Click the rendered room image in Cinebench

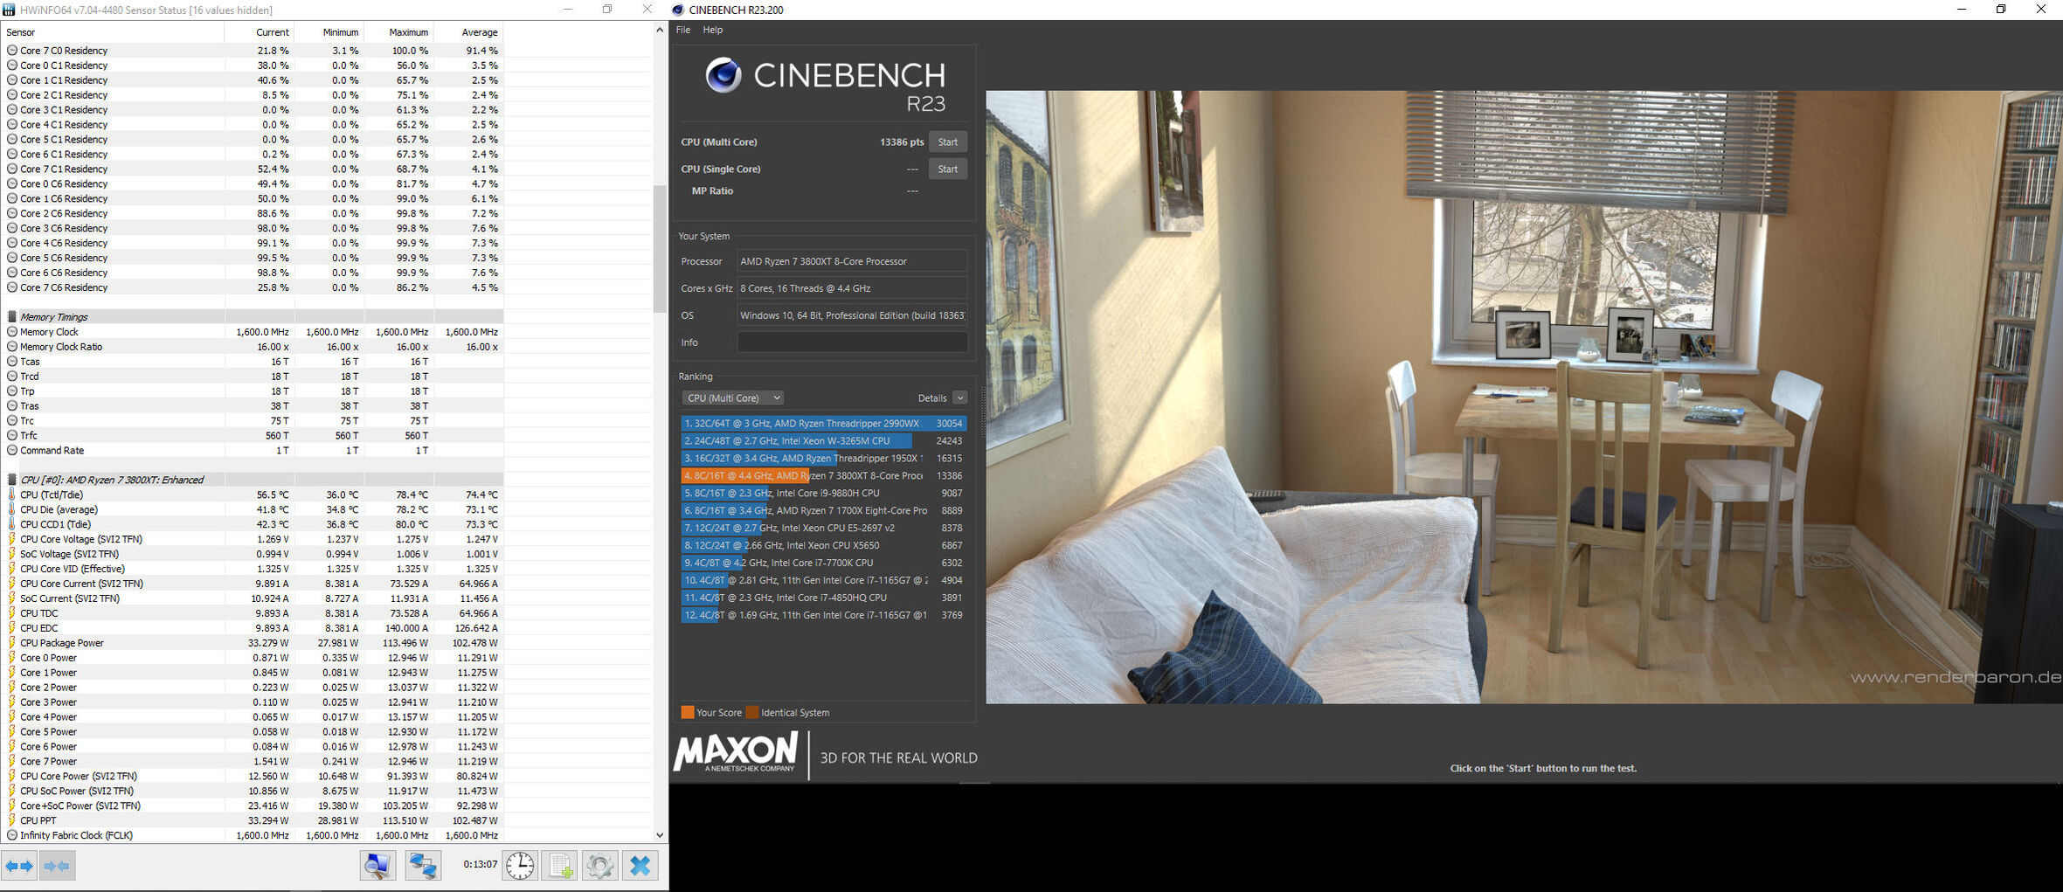click(1524, 397)
